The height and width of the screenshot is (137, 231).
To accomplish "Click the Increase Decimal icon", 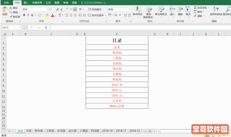I will coord(125,15).
